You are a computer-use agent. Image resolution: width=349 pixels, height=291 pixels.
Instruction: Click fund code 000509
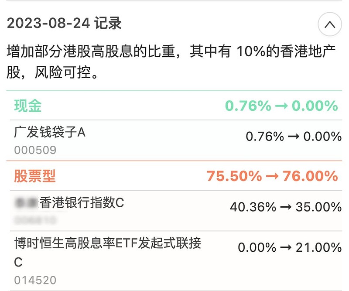(35, 150)
